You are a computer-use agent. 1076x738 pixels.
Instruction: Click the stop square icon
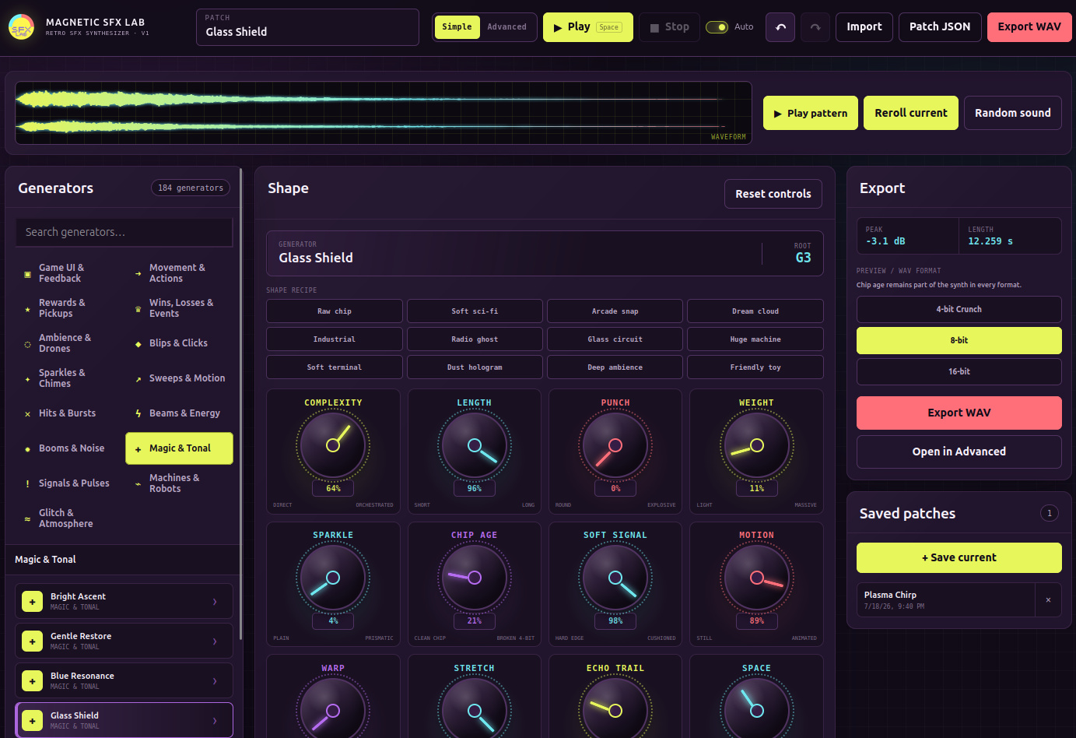point(654,28)
